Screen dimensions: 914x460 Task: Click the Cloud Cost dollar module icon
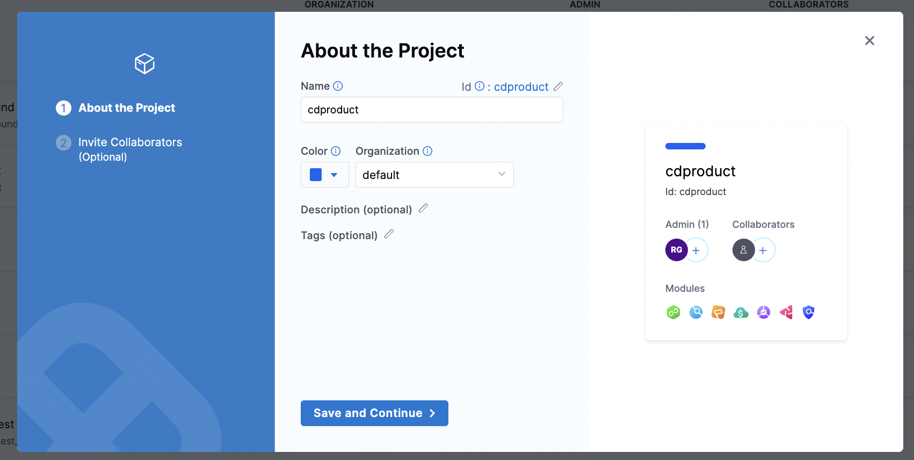pyautogui.click(x=741, y=312)
